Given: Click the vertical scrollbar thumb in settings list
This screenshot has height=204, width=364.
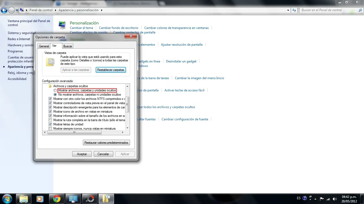Looking at the screenshot, I should [127, 104].
